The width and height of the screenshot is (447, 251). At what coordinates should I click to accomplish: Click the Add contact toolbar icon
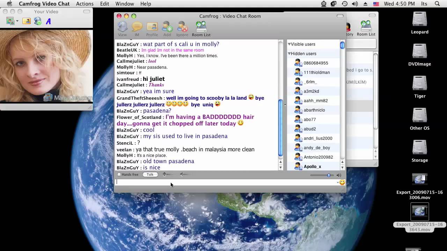click(167, 27)
